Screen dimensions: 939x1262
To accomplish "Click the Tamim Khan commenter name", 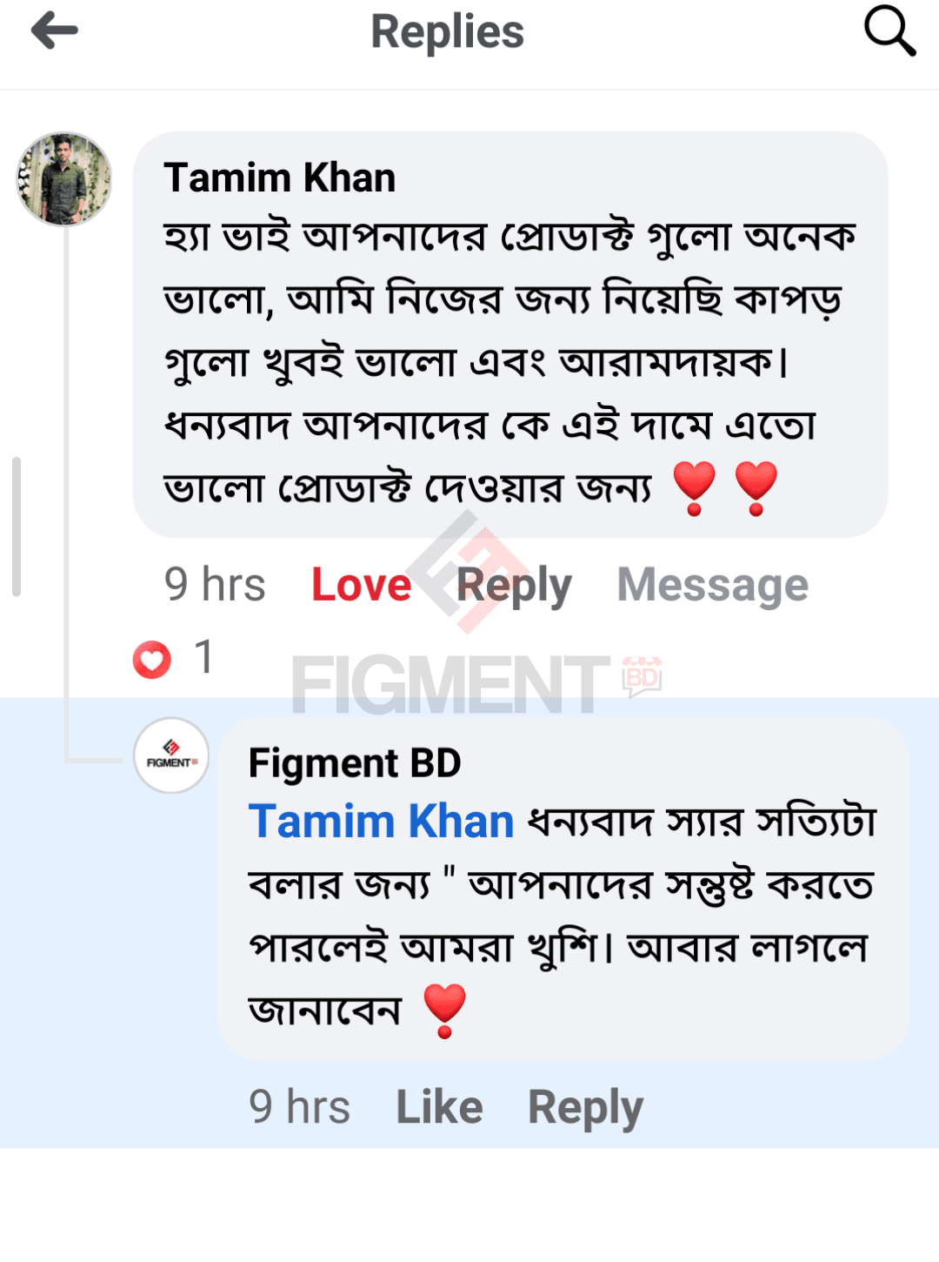I will pyautogui.click(x=279, y=178).
